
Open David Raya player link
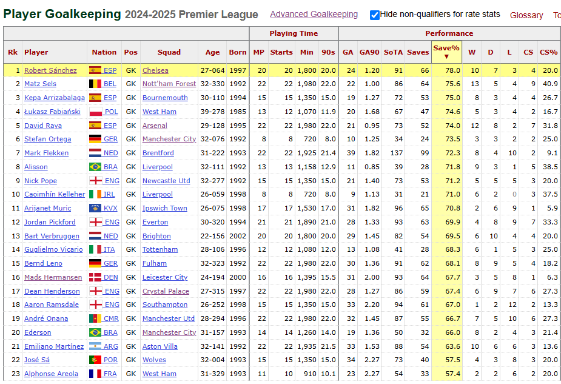[x=43, y=126]
